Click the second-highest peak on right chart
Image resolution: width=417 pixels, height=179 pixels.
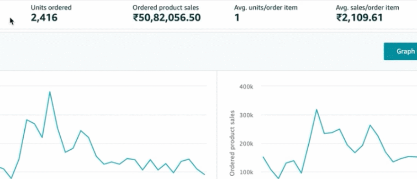[x=370, y=125]
